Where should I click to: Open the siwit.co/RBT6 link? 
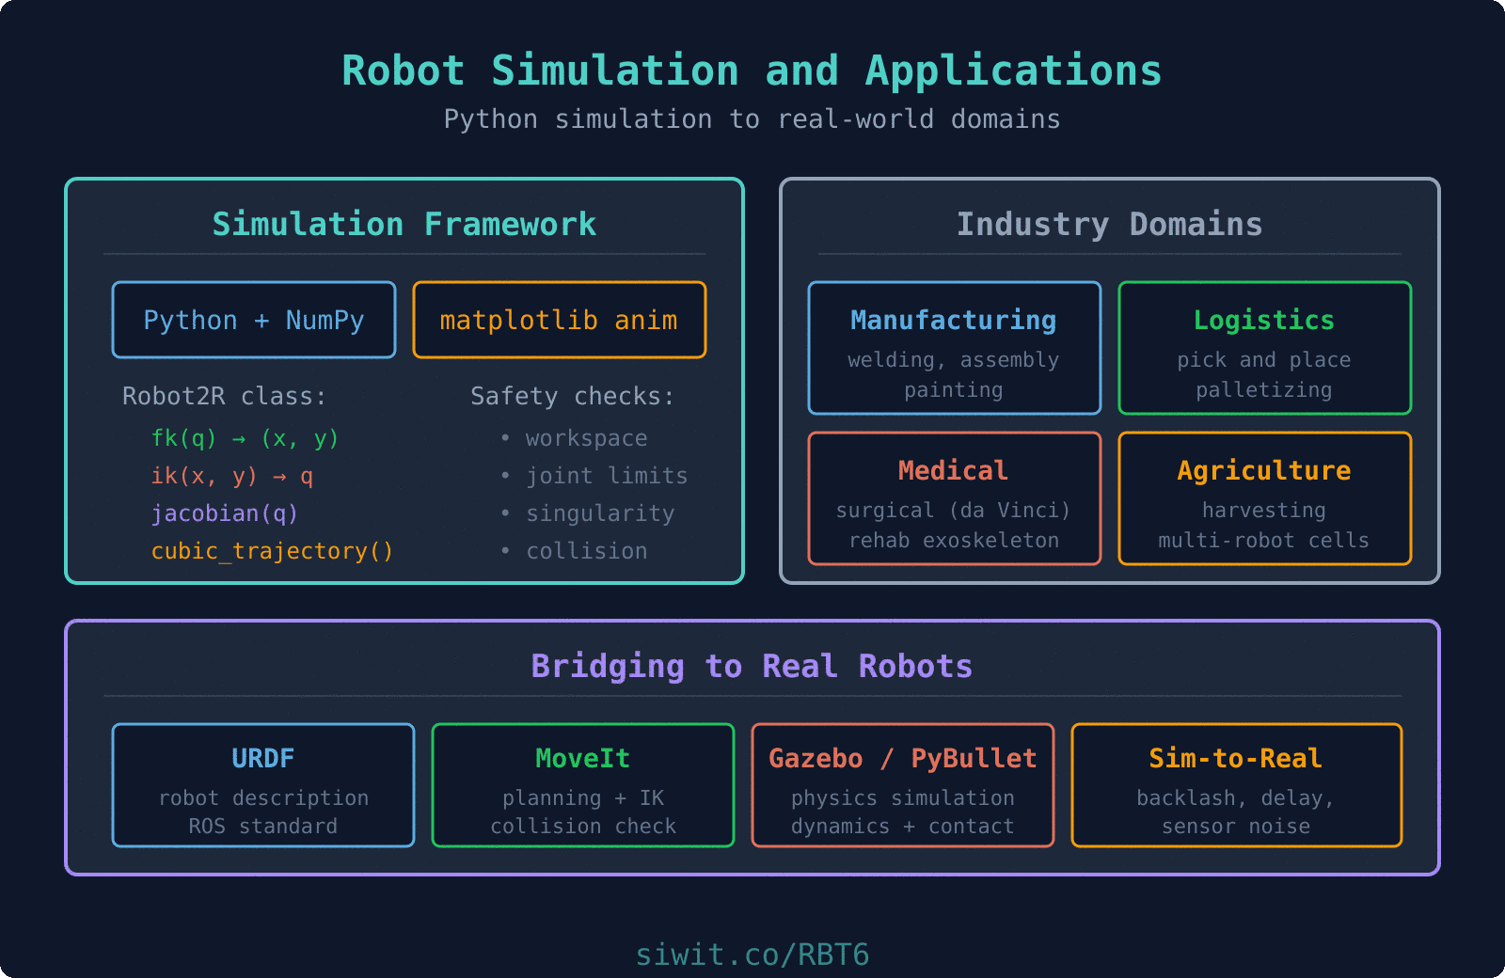pos(752,954)
